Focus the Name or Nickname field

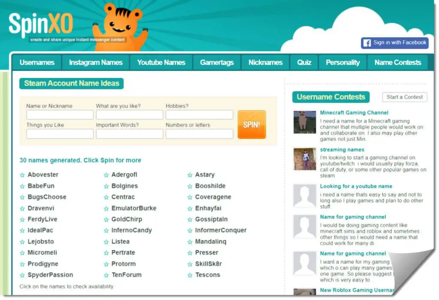(60, 115)
